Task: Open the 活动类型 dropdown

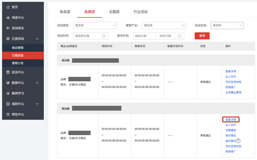Action: click(95, 25)
